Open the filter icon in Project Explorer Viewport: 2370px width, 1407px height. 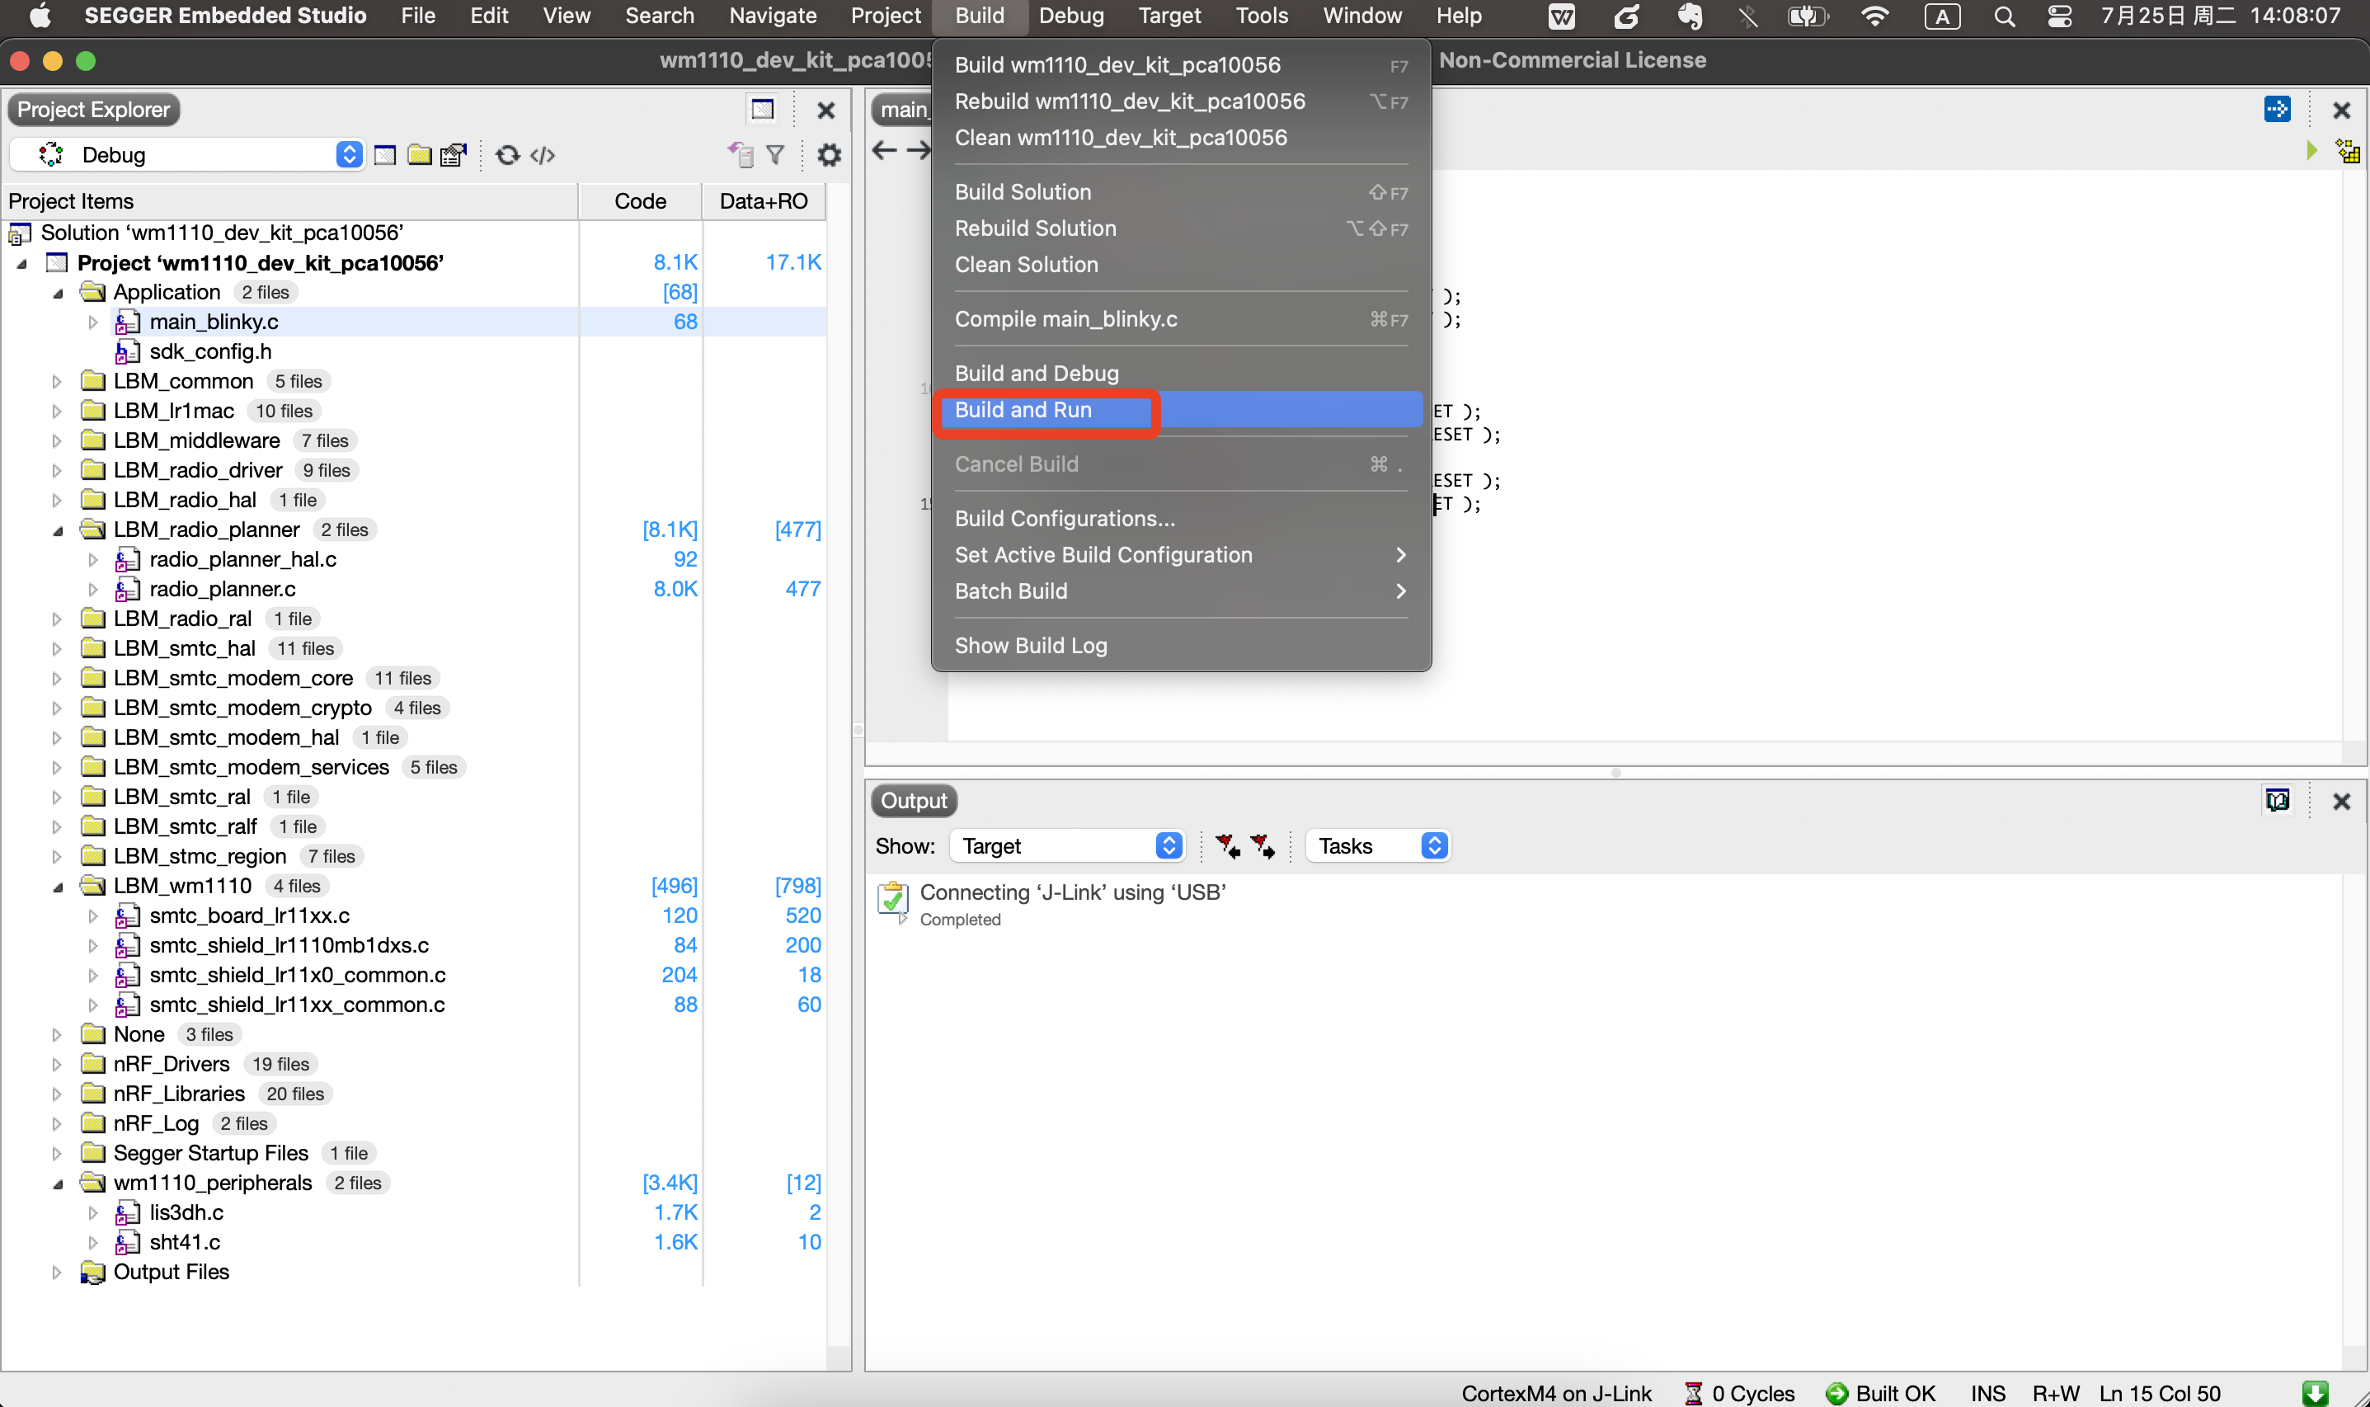click(x=775, y=154)
